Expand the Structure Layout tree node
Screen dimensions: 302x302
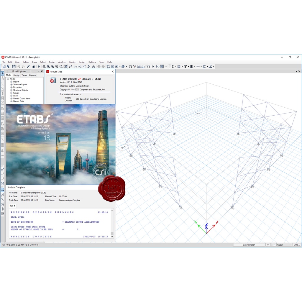pos(11,85)
